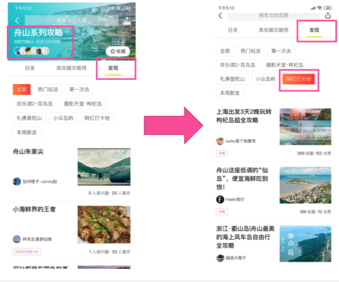Select 热门玩法 filter in left screen
339x282 pixels.
[x=48, y=90]
